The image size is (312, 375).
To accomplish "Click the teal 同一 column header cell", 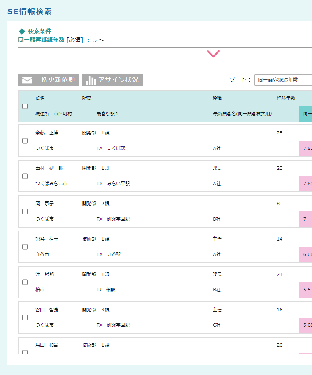I will point(306,114).
